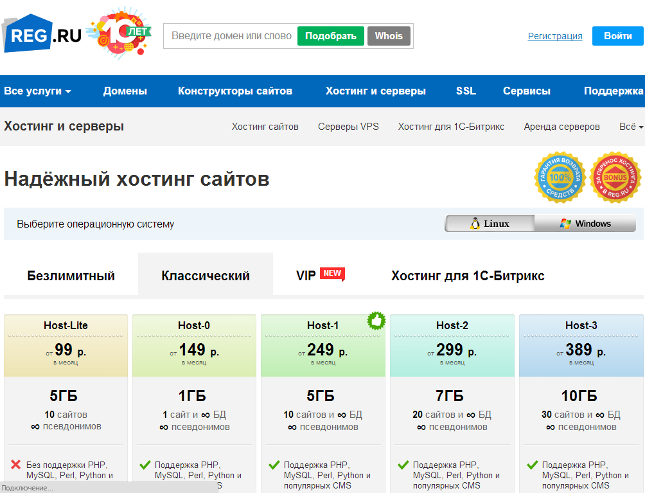Click '30 сайтов и ∞ БД' text

(581, 415)
